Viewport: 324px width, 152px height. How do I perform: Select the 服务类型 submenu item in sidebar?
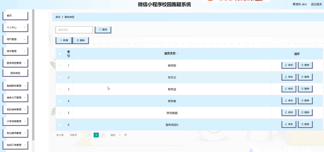15,73
